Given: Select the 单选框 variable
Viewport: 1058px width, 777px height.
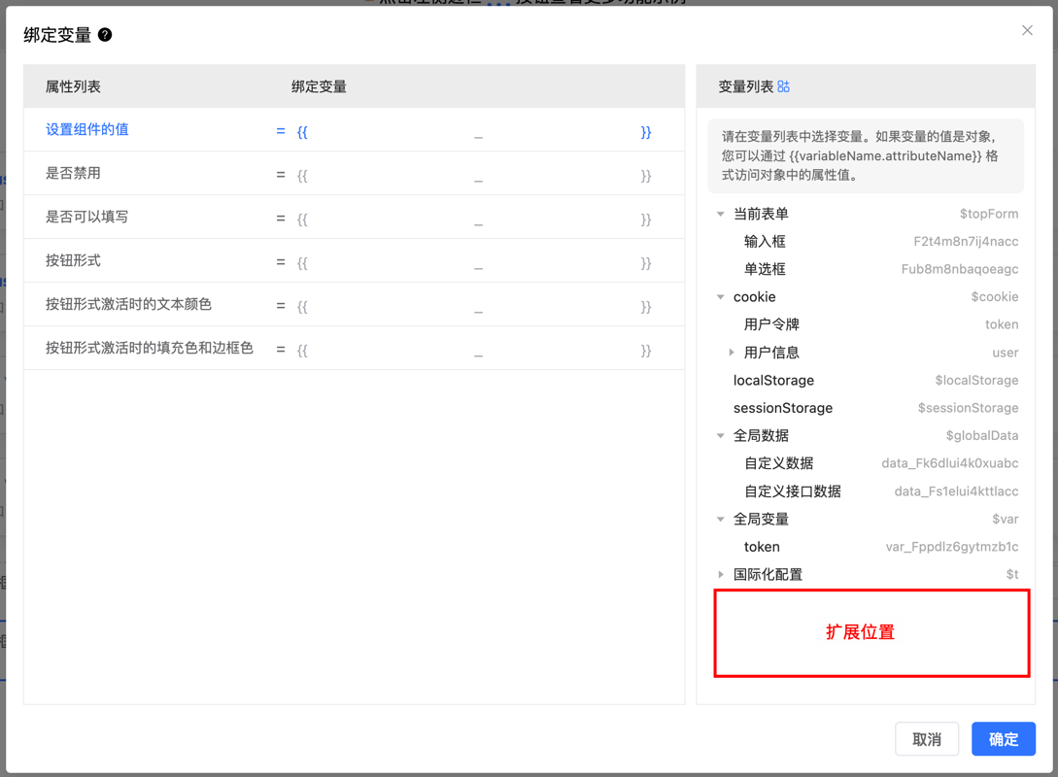Looking at the screenshot, I should pos(765,269).
